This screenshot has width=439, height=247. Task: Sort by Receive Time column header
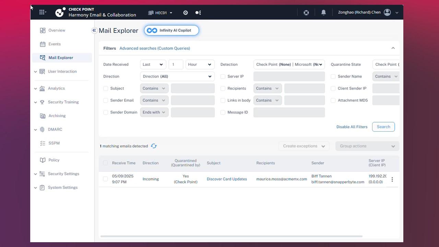click(x=124, y=163)
